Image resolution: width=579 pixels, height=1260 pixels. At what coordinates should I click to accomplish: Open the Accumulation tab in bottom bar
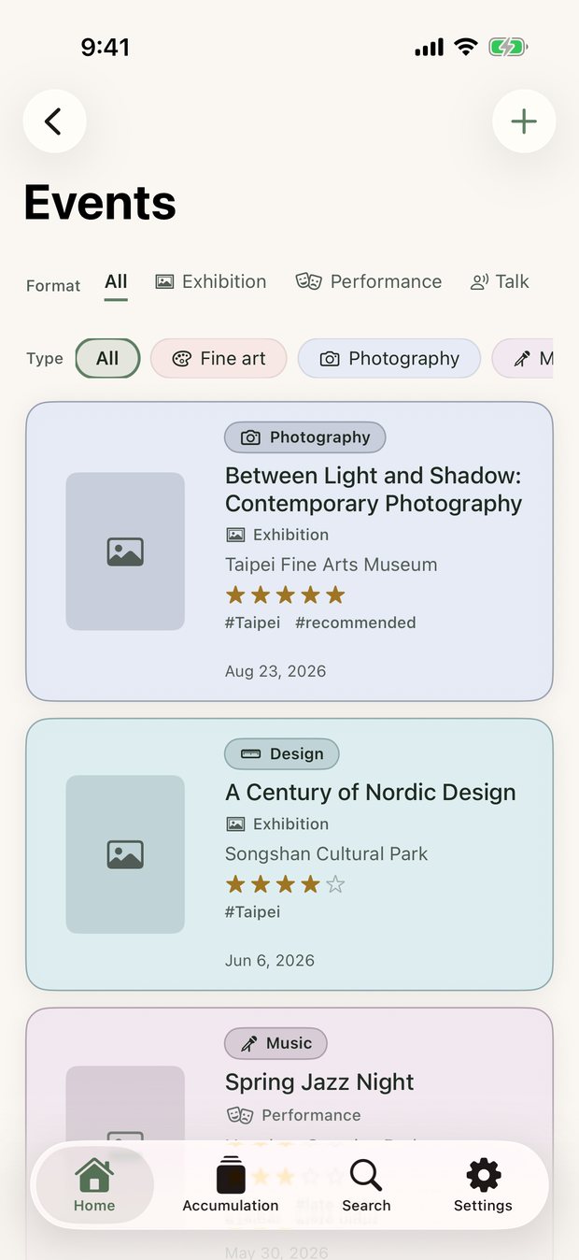(x=231, y=1185)
